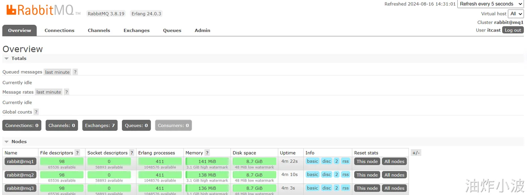Click the Log out button
The image size is (527, 195).
click(513, 30)
